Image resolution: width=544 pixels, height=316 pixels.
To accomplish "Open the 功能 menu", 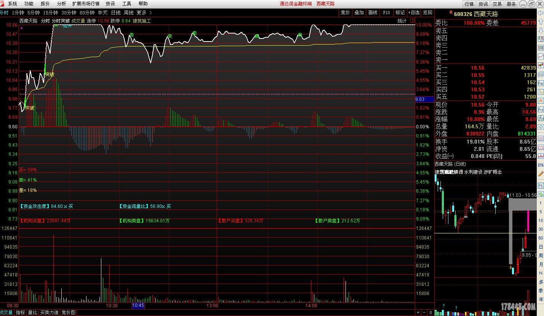I will (x=29, y=4).
